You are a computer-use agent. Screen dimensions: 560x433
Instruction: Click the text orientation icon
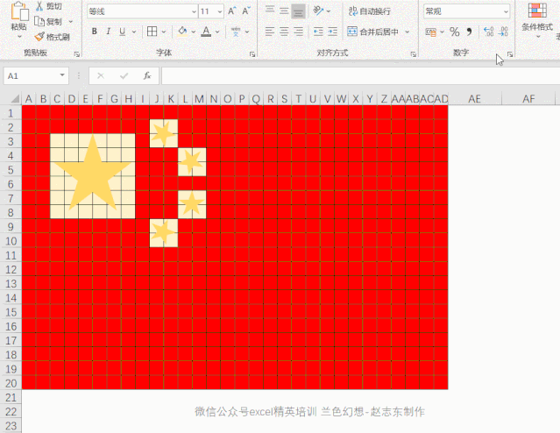pyautogui.click(x=318, y=11)
